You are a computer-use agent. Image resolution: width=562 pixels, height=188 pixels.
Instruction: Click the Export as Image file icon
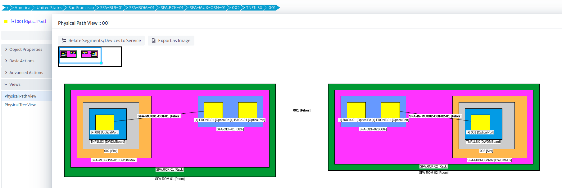(x=154, y=41)
